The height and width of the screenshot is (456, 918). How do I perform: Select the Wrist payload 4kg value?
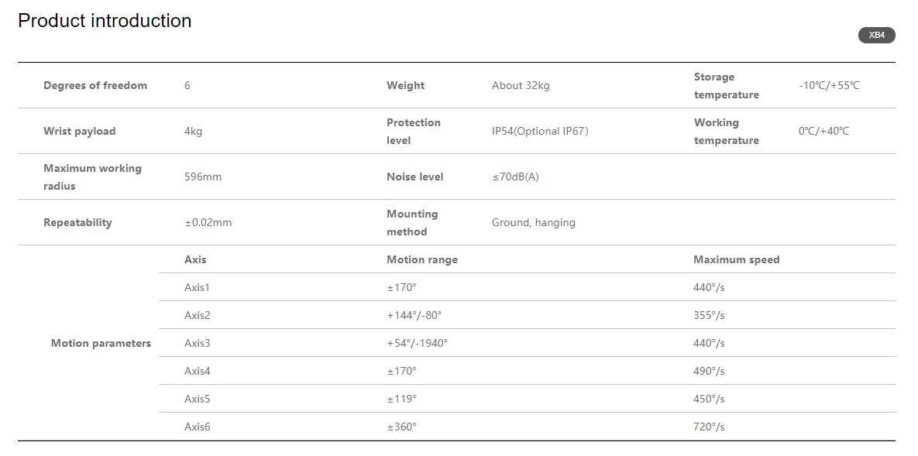193,131
